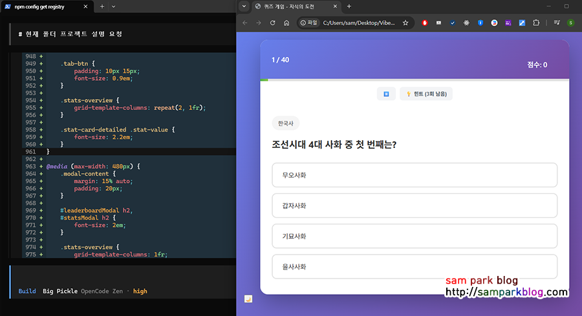
Task: Click diff line 949 with .tab-btn
Action: [129, 63]
